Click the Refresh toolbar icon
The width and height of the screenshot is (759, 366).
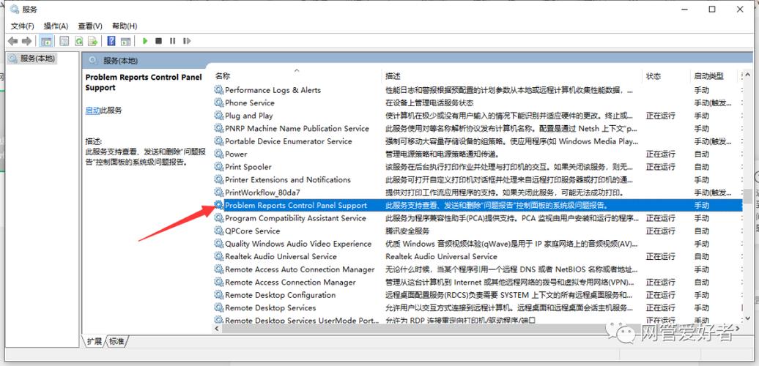[78, 41]
